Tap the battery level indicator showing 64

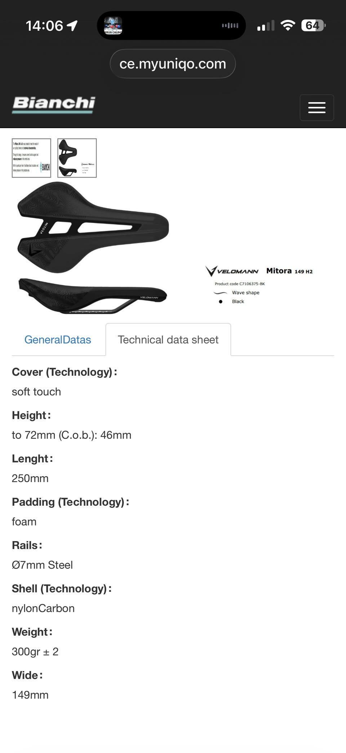pos(313,26)
